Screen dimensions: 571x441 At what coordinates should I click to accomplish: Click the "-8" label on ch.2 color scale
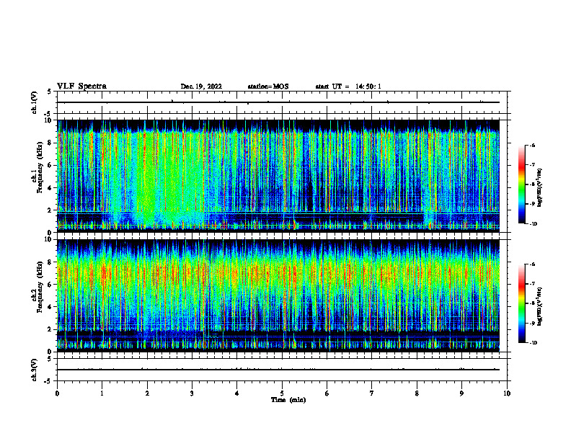(x=532, y=303)
